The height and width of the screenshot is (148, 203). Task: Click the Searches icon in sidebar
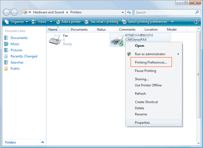pyautogui.click(x=6, y=62)
